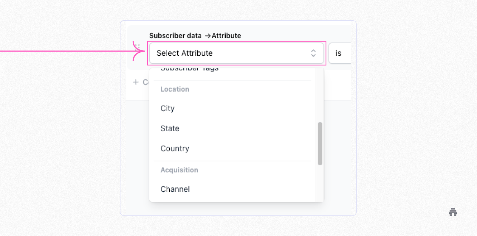Click the Subscriber data label text

(x=175, y=36)
